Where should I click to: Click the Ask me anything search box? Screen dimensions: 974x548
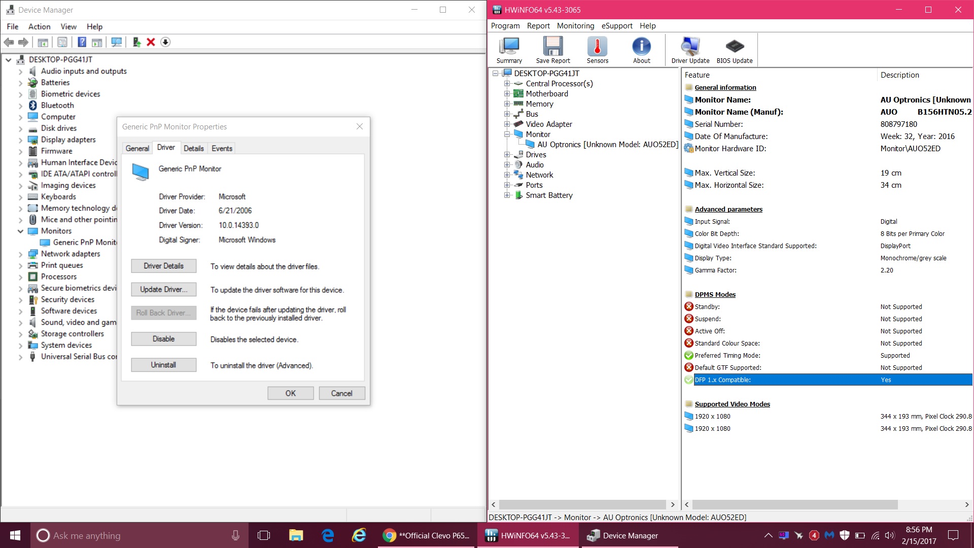point(140,535)
